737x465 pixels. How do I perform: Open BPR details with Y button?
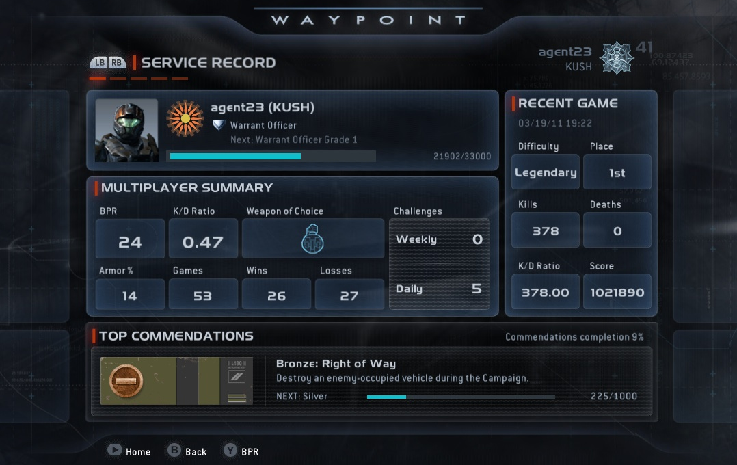pos(241,451)
